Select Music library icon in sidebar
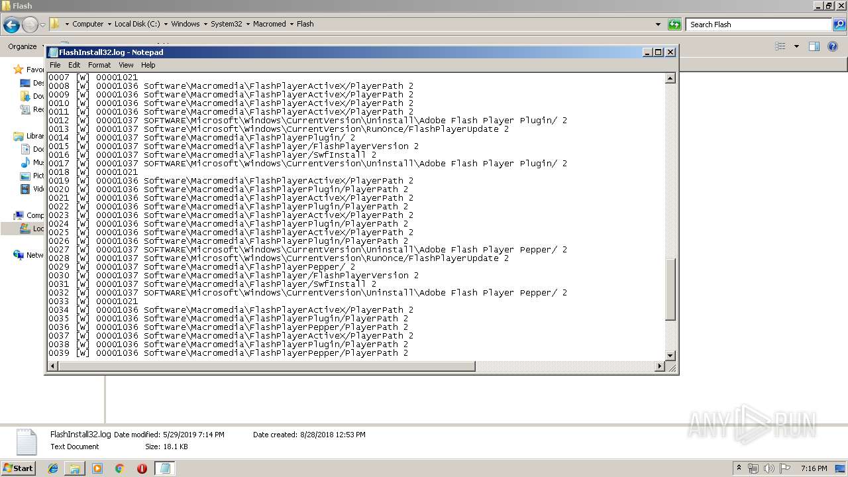 pos(25,162)
